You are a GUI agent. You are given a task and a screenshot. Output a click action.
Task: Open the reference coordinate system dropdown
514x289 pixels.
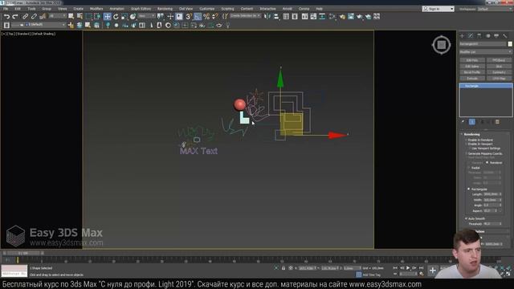146,16
